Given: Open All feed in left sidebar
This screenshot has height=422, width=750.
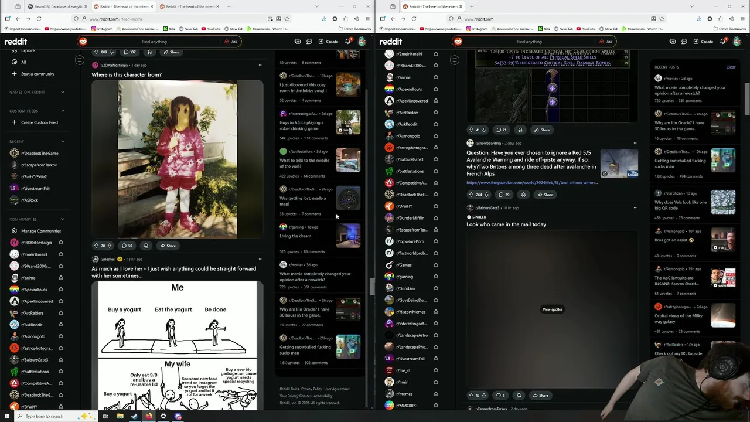Looking at the screenshot, I should tap(23, 62).
